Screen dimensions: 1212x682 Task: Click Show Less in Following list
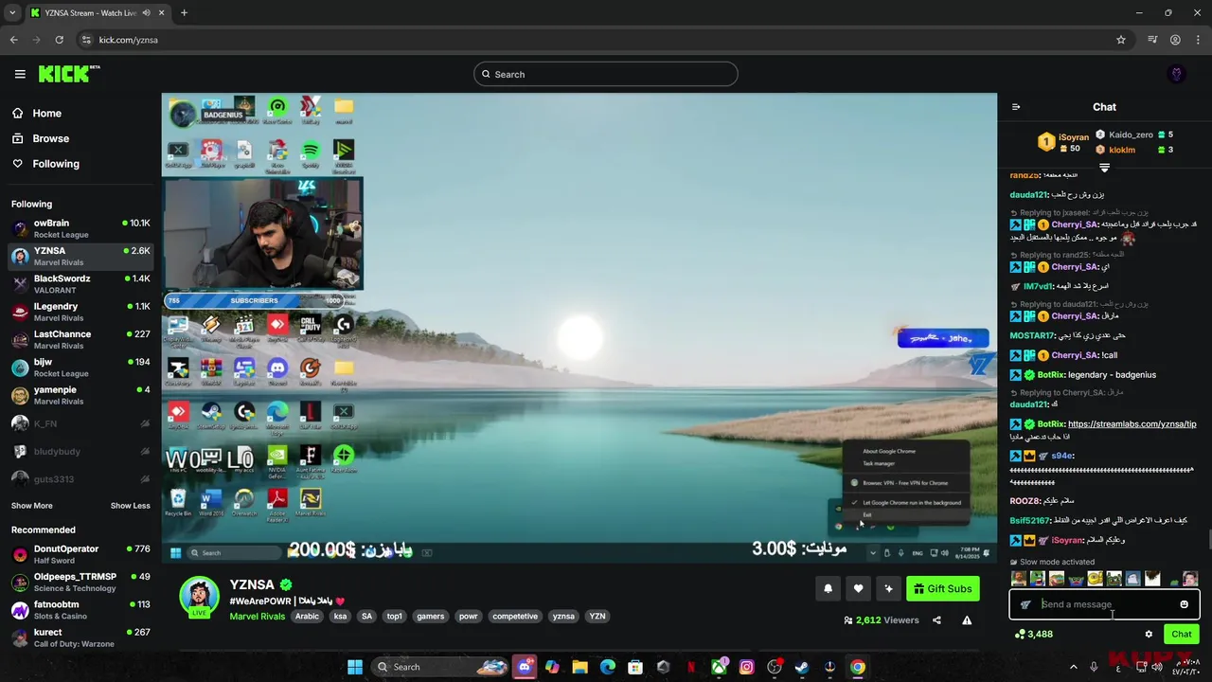click(x=130, y=506)
